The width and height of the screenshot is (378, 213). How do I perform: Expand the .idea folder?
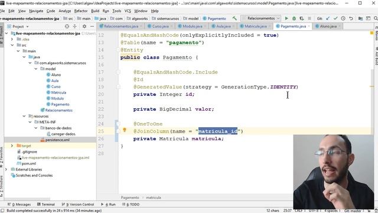click(x=12, y=39)
